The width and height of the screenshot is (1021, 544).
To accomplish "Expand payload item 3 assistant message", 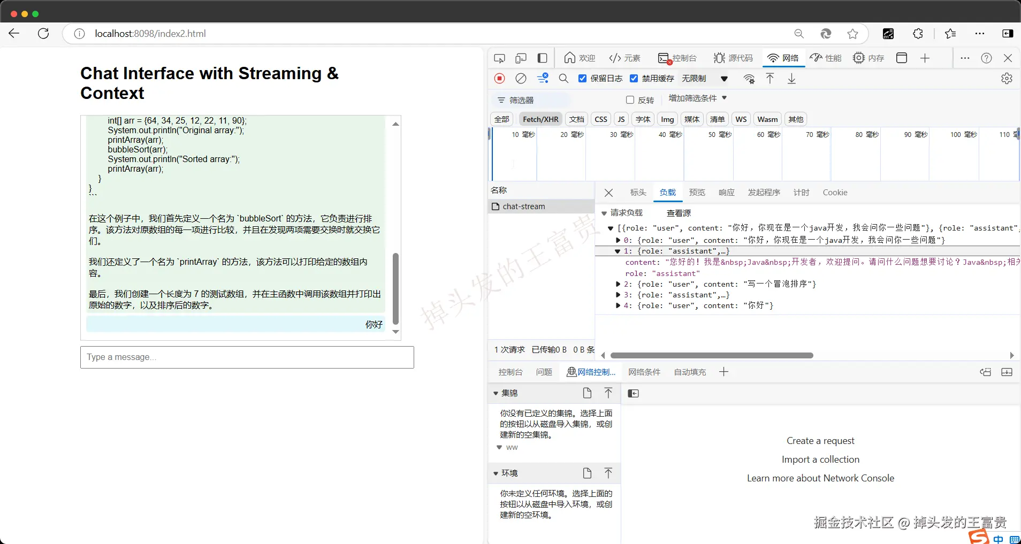I will tap(618, 295).
